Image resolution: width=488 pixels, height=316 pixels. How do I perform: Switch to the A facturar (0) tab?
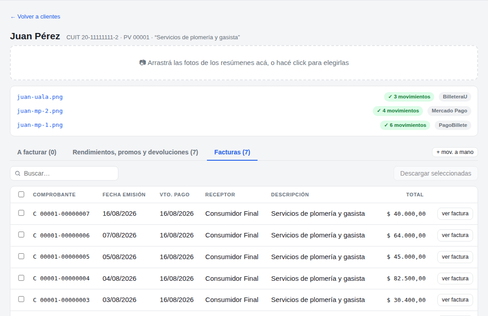point(37,152)
